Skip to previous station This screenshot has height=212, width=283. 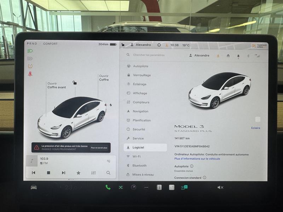coord(33,173)
